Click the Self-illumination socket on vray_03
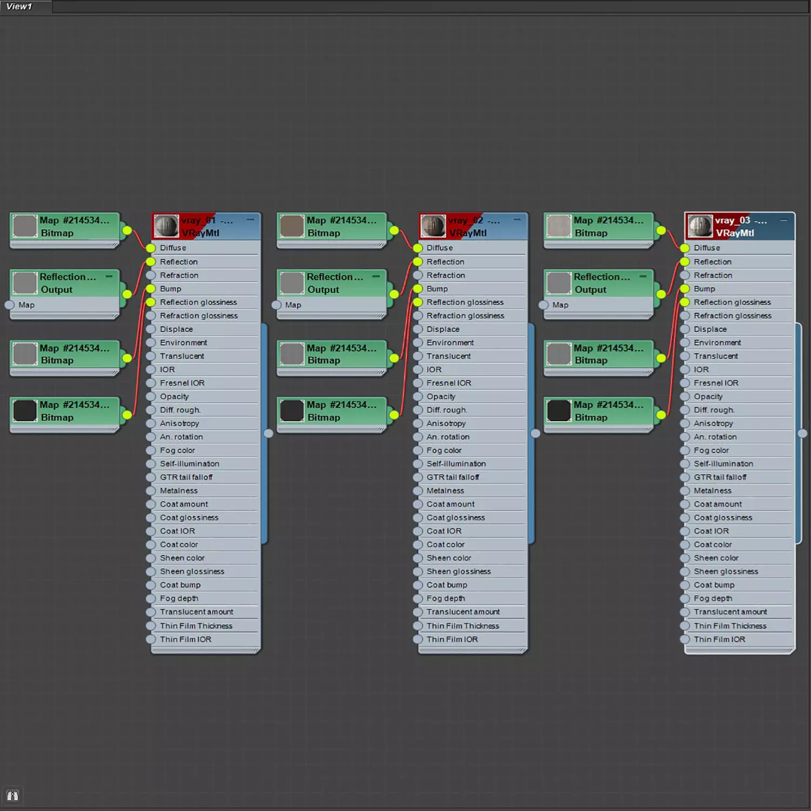 [x=684, y=464]
